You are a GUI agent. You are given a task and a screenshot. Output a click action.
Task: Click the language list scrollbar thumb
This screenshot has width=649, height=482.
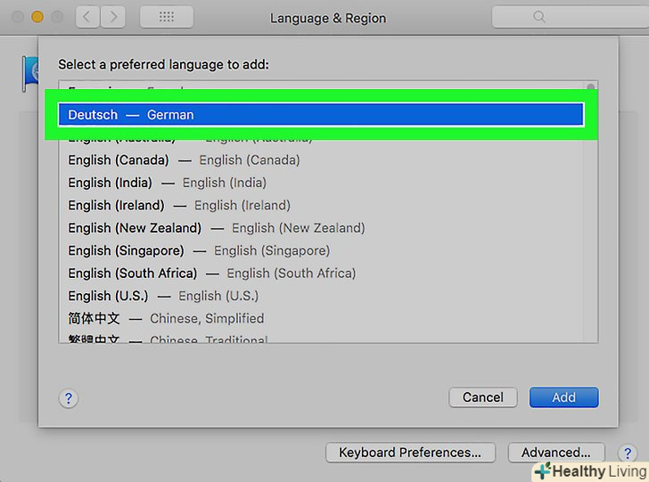click(591, 86)
